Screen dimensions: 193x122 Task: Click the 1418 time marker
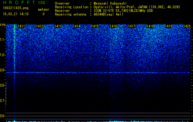pos(150,26)
